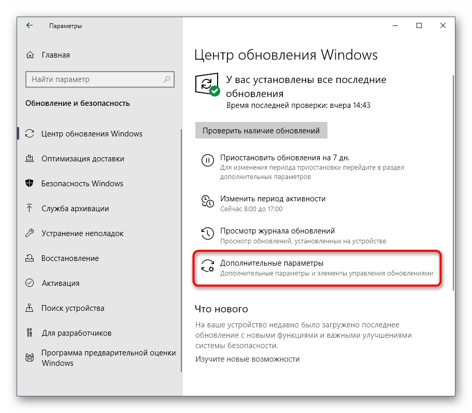Click the Оптимизация доставки icon
This screenshot has width=472, height=413.
[x=30, y=159]
